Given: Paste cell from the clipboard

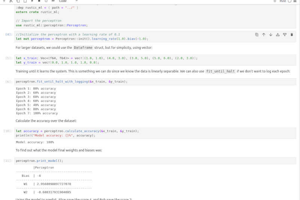Looking at the screenshot, I should coord(25,1).
